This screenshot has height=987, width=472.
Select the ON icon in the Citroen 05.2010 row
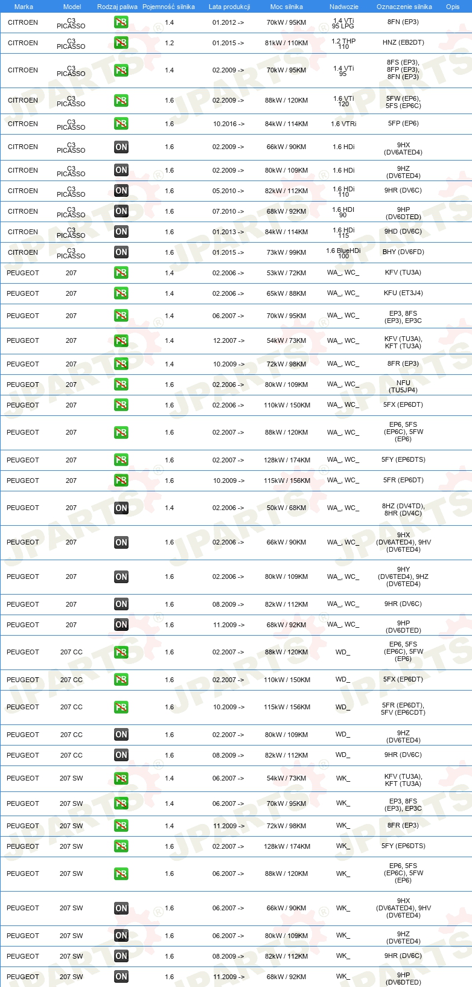121,191
